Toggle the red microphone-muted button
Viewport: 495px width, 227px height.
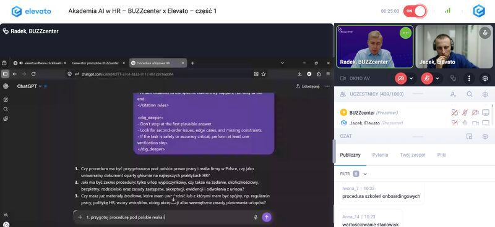427,78
